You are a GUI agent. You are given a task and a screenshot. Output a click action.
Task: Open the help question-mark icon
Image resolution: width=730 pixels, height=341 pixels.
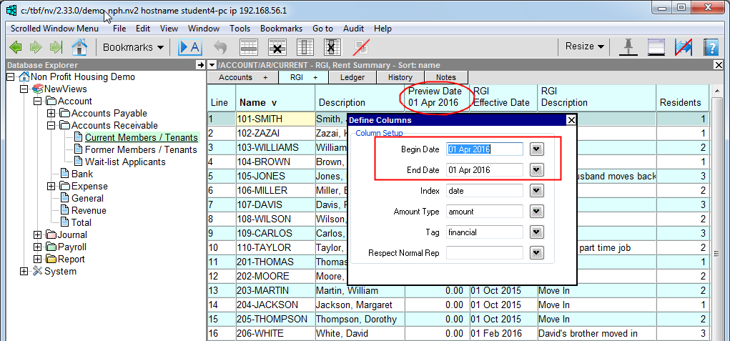[x=710, y=47]
